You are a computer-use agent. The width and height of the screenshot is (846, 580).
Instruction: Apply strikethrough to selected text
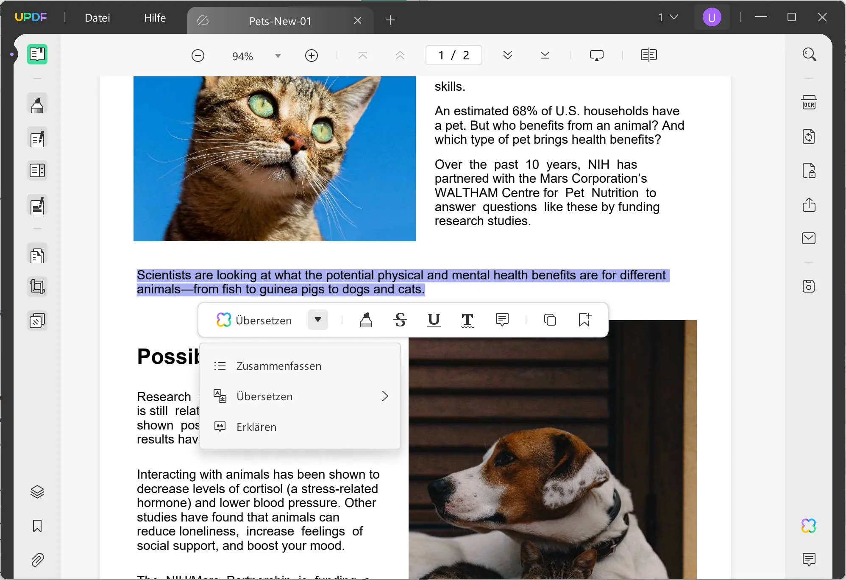point(400,320)
